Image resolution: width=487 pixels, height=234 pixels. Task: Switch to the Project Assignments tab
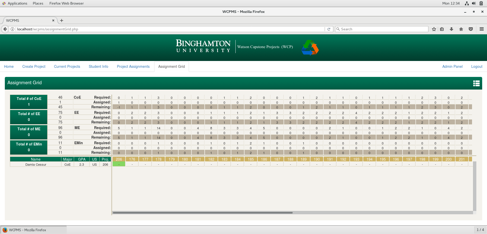pos(133,67)
